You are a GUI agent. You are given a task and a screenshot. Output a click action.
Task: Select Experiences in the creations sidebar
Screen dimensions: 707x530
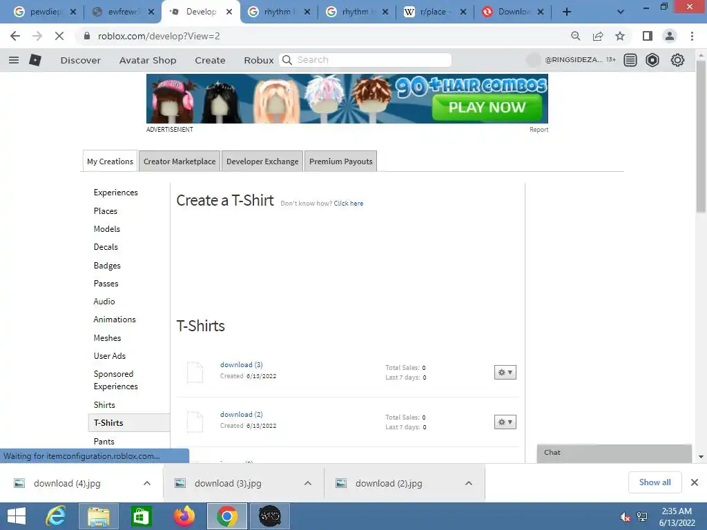point(115,193)
